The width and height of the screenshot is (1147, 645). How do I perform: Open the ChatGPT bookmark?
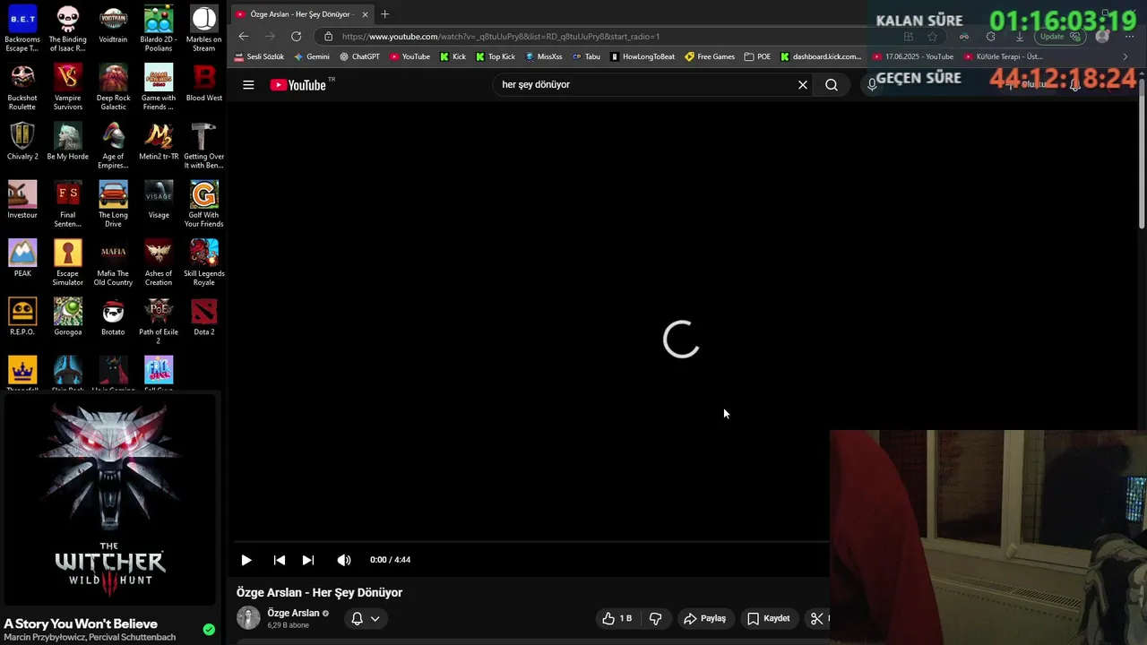pyautogui.click(x=359, y=56)
